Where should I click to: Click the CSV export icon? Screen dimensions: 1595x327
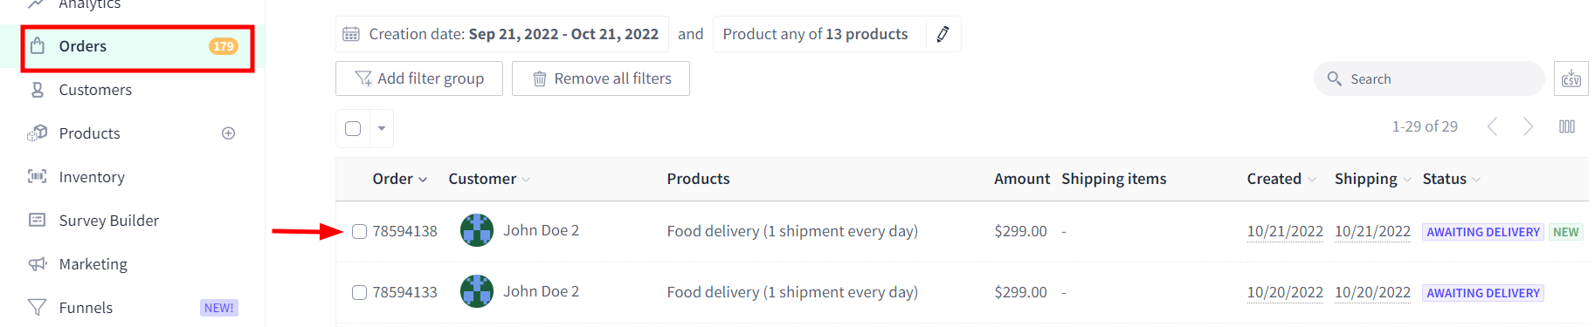point(1571,78)
